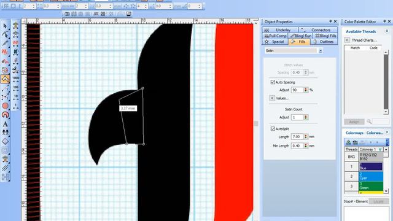The width and height of the screenshot is (393, 221).
Task: Select the Green thread color swatch
Action: point(371,186)
